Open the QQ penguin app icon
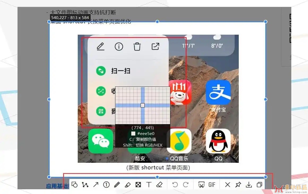The image size is (308, 194). (x=218, y=141)
